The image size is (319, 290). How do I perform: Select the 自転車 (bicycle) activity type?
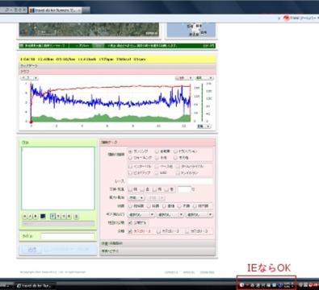[x=157, y=151]
